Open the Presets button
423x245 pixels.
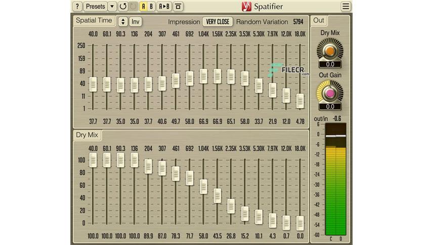click(x=95, y=7)
